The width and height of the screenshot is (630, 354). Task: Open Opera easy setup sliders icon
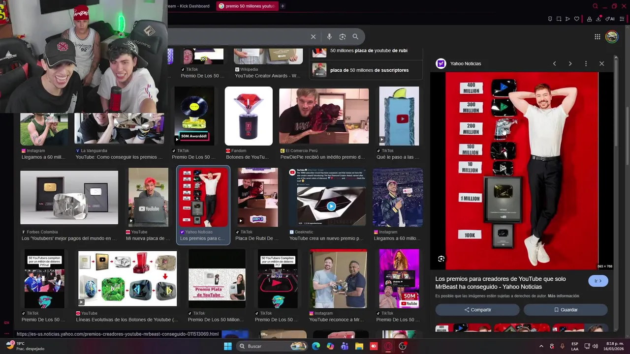click(622, 19)
